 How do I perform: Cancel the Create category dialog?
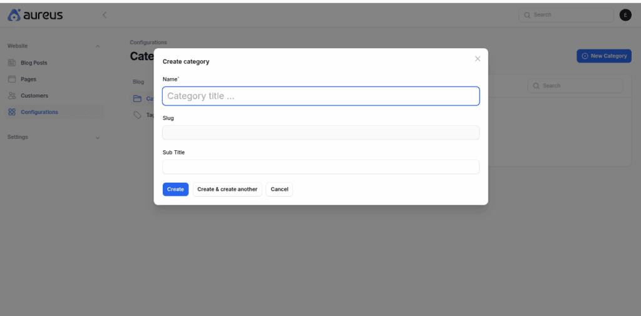pos(279,189)
